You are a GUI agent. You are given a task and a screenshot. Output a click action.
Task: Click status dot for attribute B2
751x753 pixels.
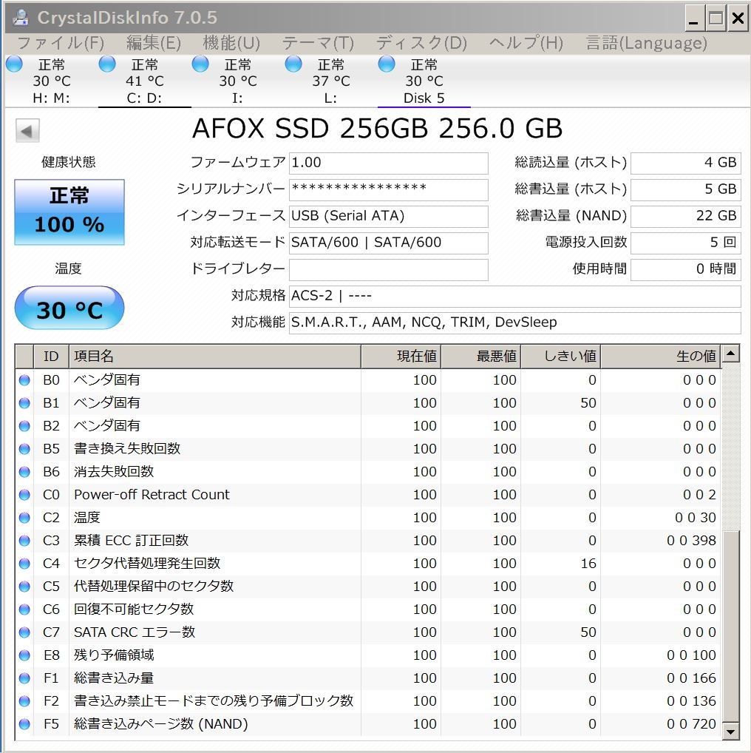pyautogui.click(x=24, y=427)
